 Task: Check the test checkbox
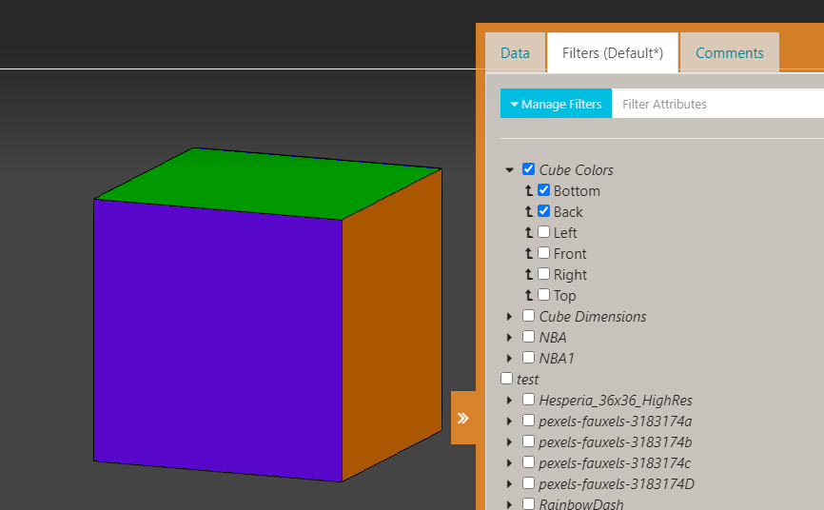pyautogui.click(x=506, y=378)
